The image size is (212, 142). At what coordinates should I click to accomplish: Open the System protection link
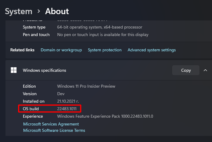point(105,50)
